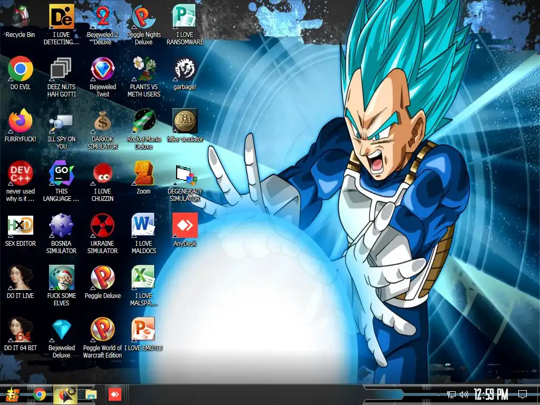The height and width of the screenshot is (405, 540).
Task: Open the volume speaker tray icon
Action: (464, 394)
